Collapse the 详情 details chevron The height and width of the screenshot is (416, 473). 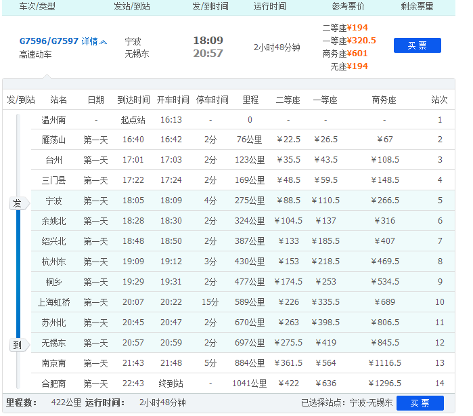(x=103, y=42)
